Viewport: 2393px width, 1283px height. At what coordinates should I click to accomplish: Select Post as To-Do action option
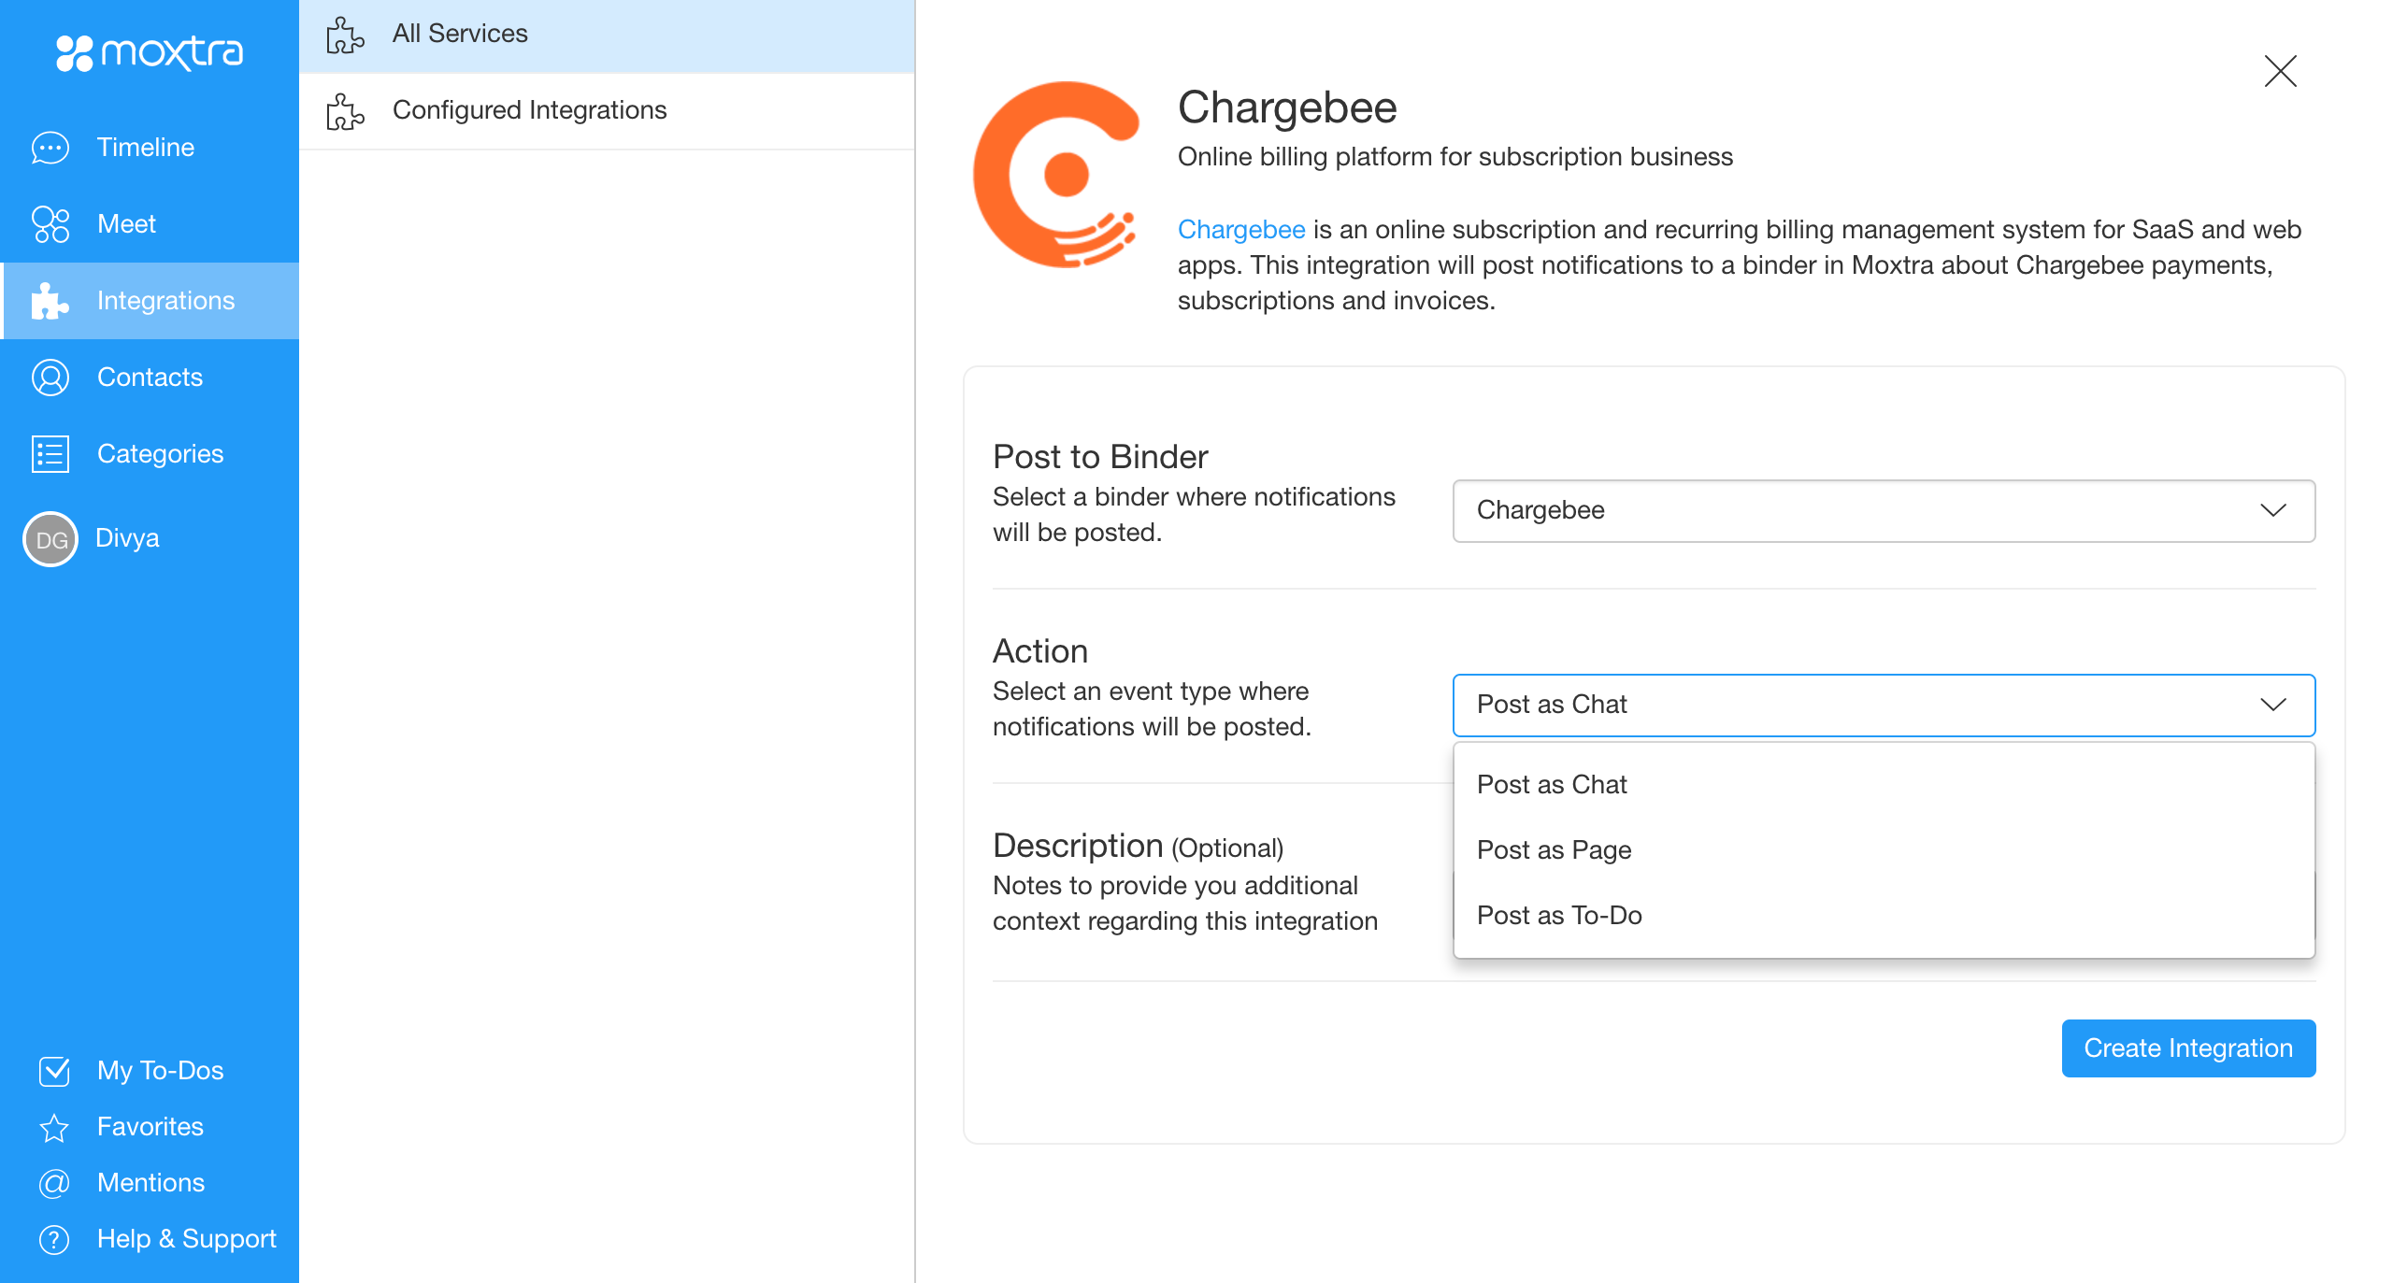(1557, 916)
